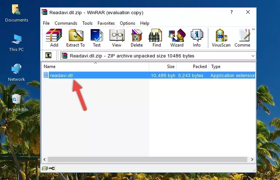Open the Commands menu
This screenshot has height=180, width=280.
point(66,23)
